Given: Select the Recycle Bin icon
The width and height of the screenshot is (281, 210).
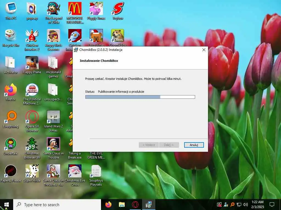Looking at the screenshot, I should click(x=11, y=38).
